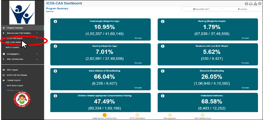Click info icon on Wasting card

[x=162, y=22]
